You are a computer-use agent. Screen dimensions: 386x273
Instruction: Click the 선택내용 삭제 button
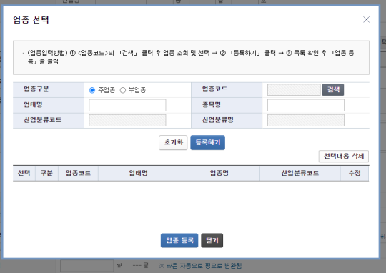344,156
